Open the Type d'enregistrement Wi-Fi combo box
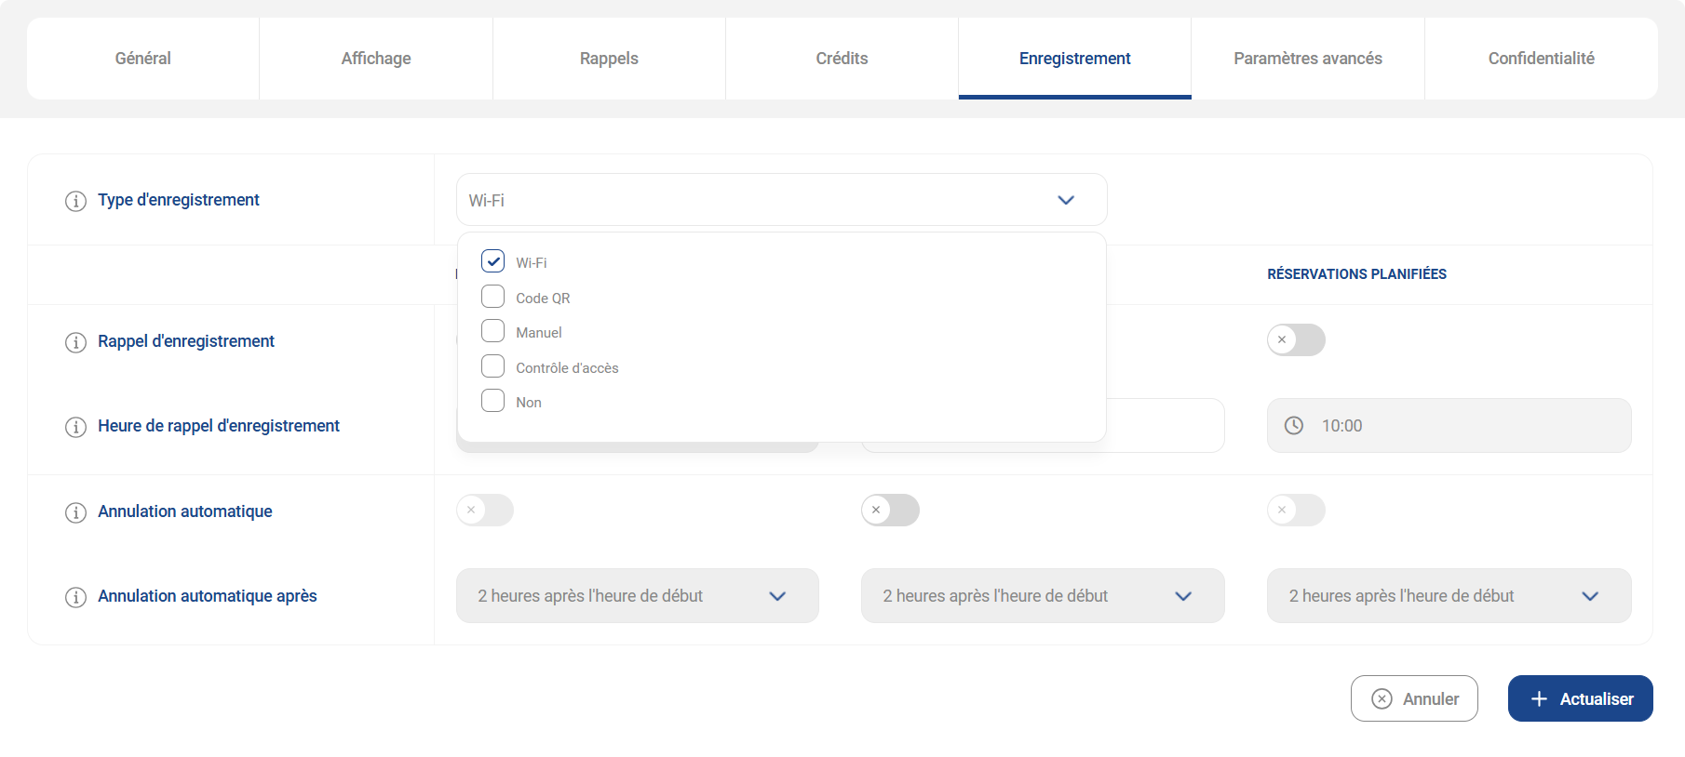The width and height of the screenshot is (1685, 757). [782, 200]
